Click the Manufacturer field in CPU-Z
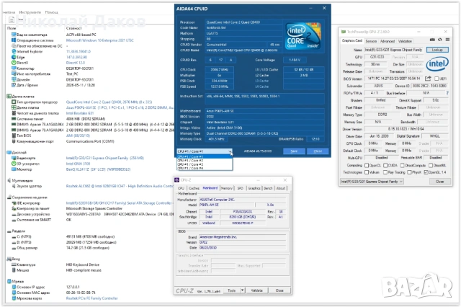Viewport: 461px width, 307px height. (x=243, y=200)
